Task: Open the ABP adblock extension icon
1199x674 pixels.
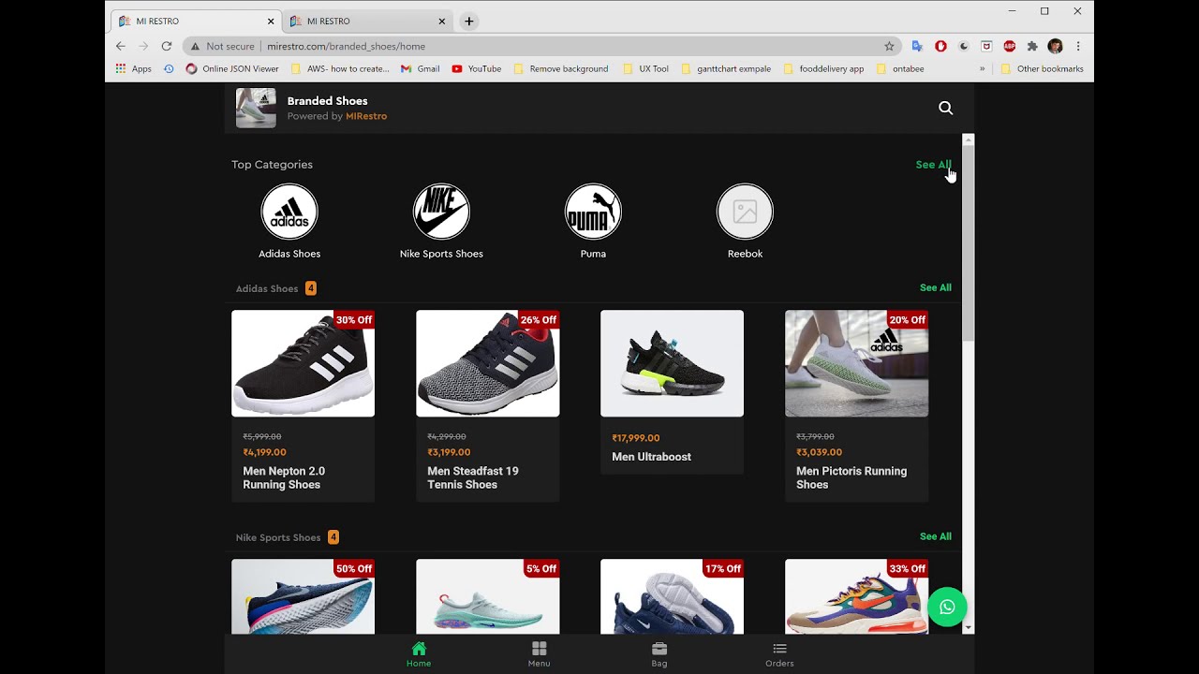Action: pyautogui.click(x=1010, y=46)
